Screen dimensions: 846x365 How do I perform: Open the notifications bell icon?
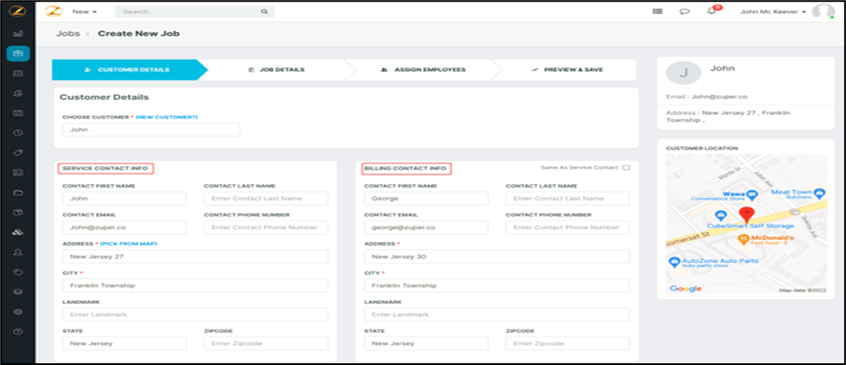(x=712, y=11)
